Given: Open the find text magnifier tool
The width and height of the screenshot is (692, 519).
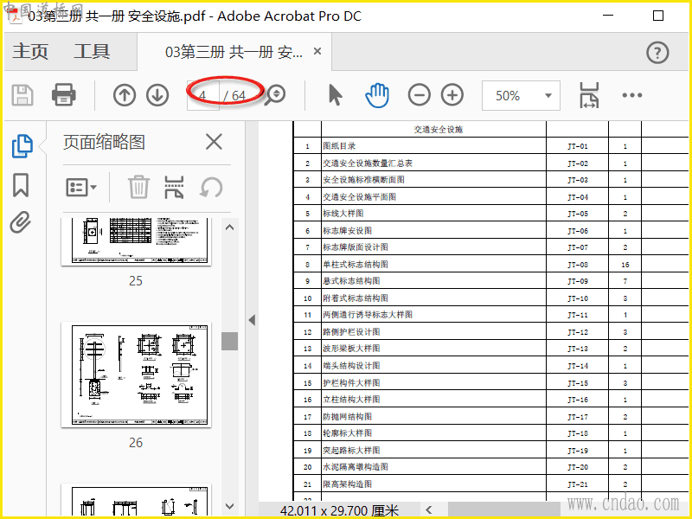Looking at the screenshot, I should tap(275, 95).
